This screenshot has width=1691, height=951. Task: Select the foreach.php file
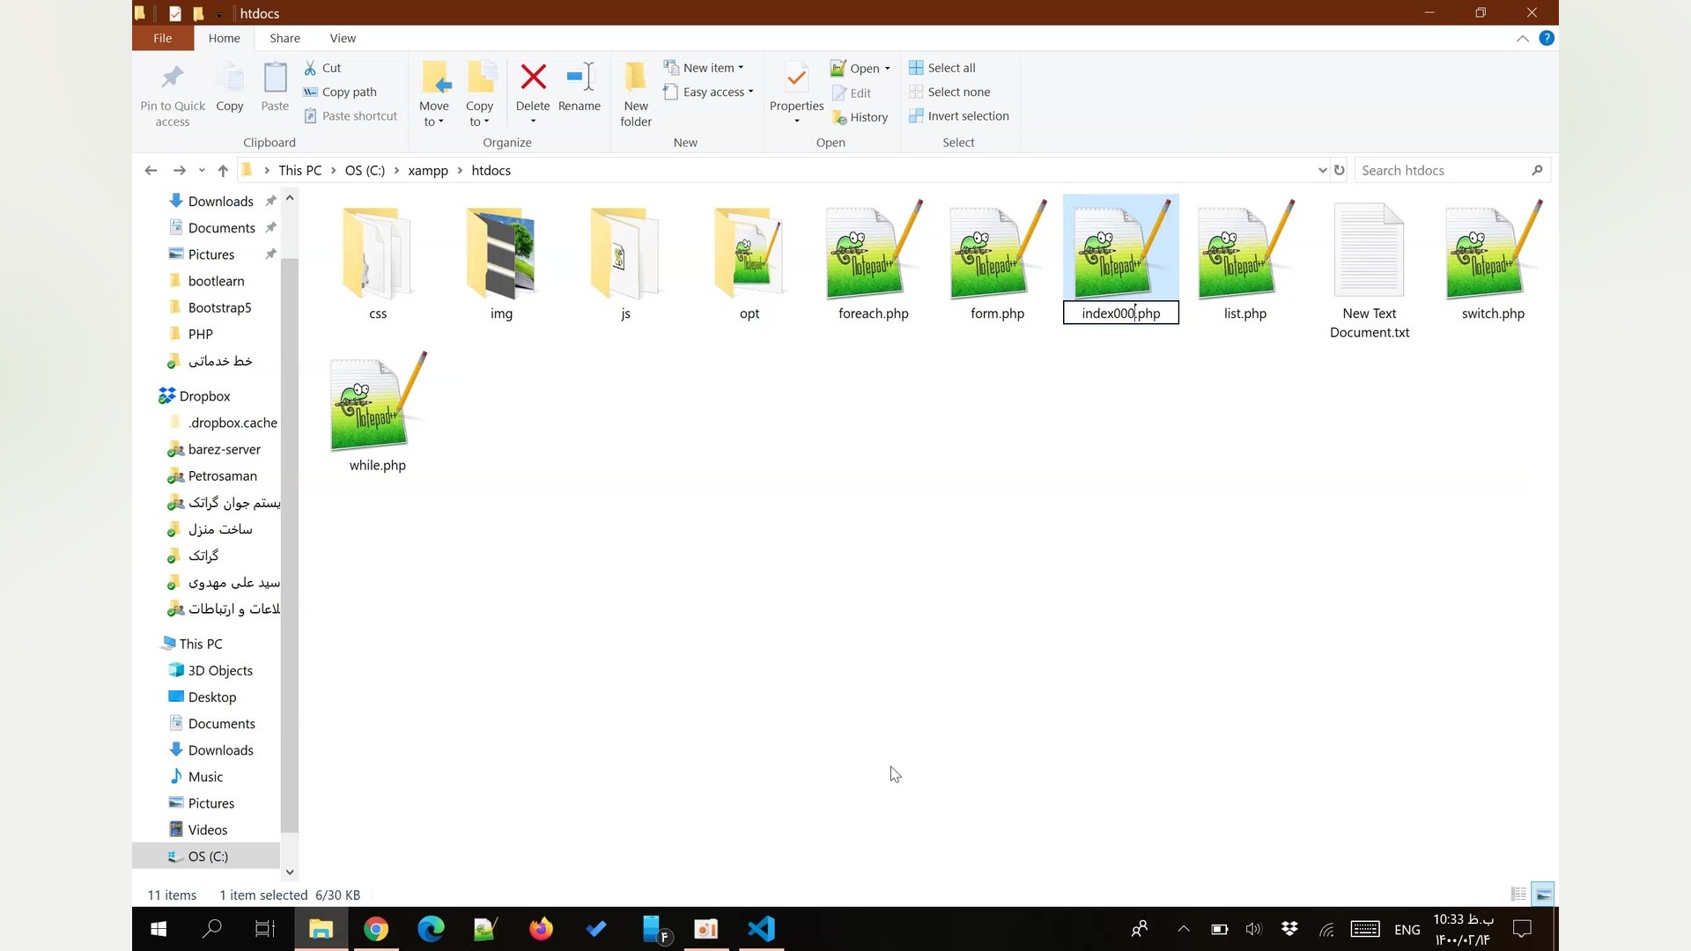tap(874, 262)
